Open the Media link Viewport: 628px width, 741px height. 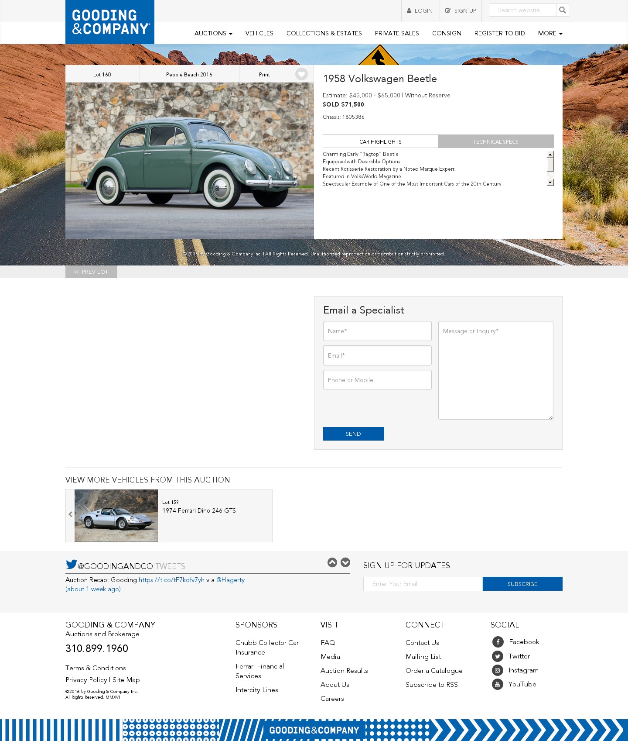pyautogui.click(x=330, y=657)
